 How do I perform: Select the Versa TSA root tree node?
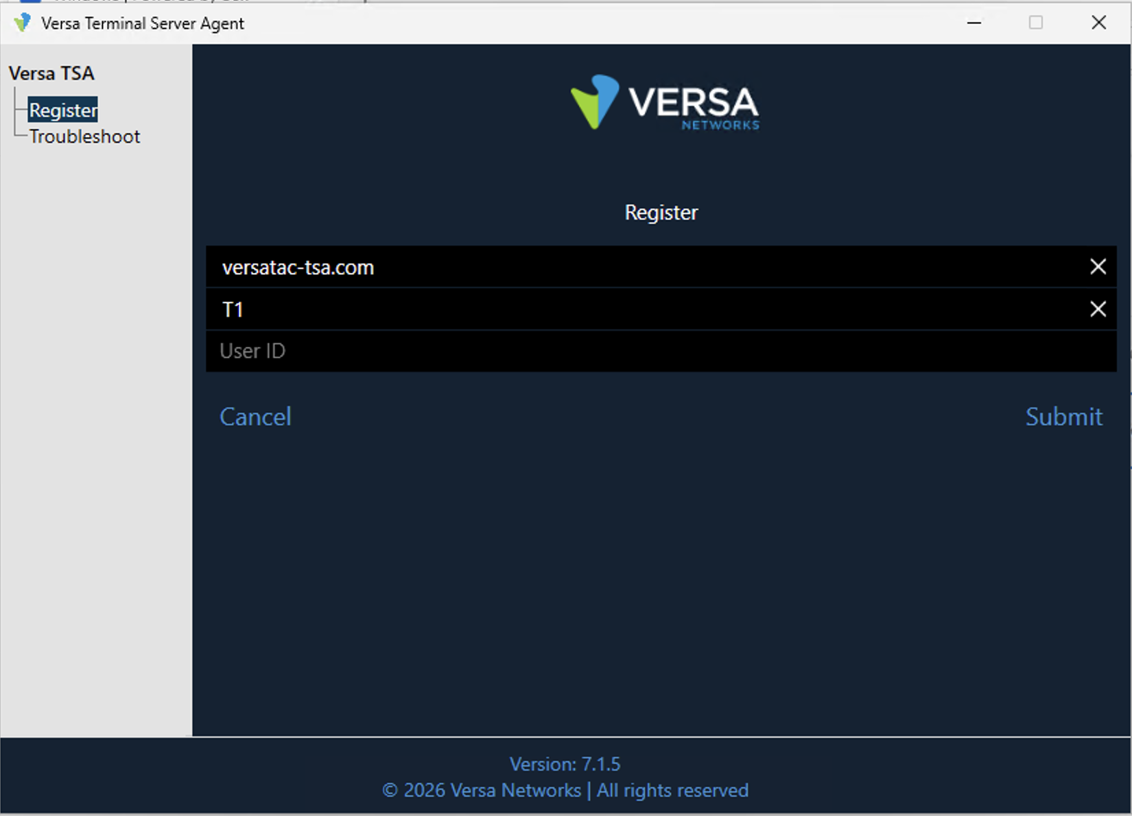coord(51,73)
